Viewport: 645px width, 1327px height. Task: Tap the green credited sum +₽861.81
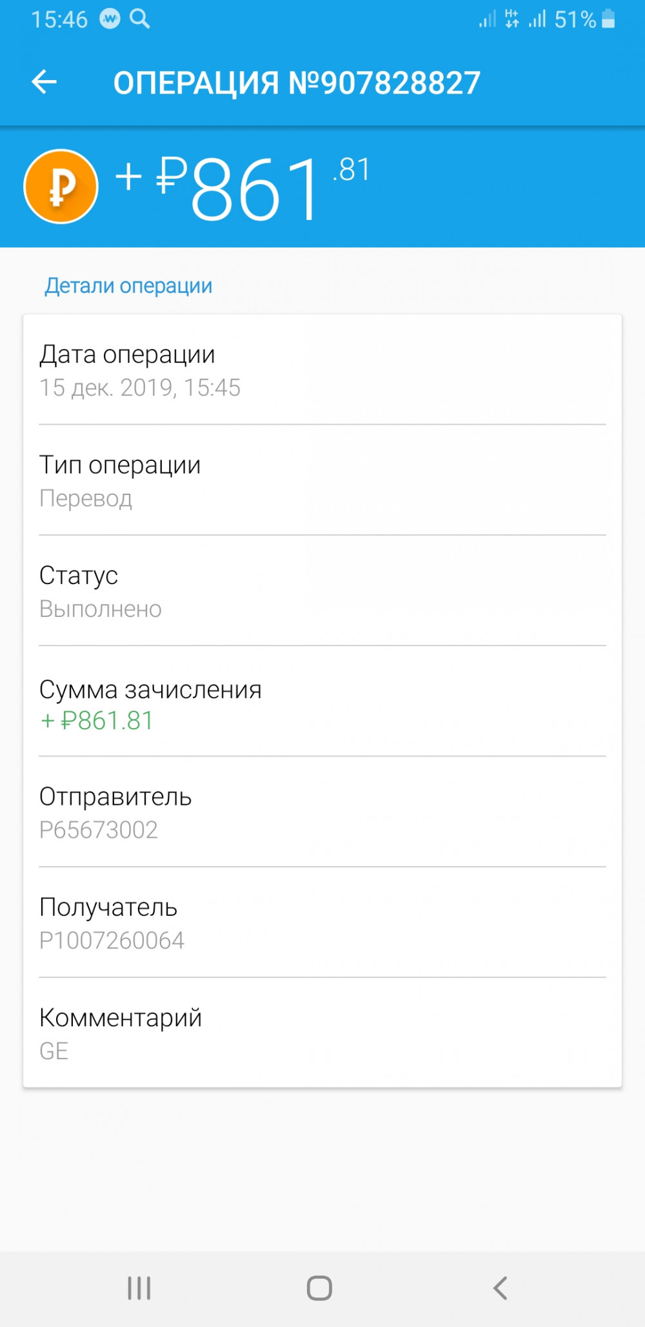pyautogui.click(x=97, y=720)
